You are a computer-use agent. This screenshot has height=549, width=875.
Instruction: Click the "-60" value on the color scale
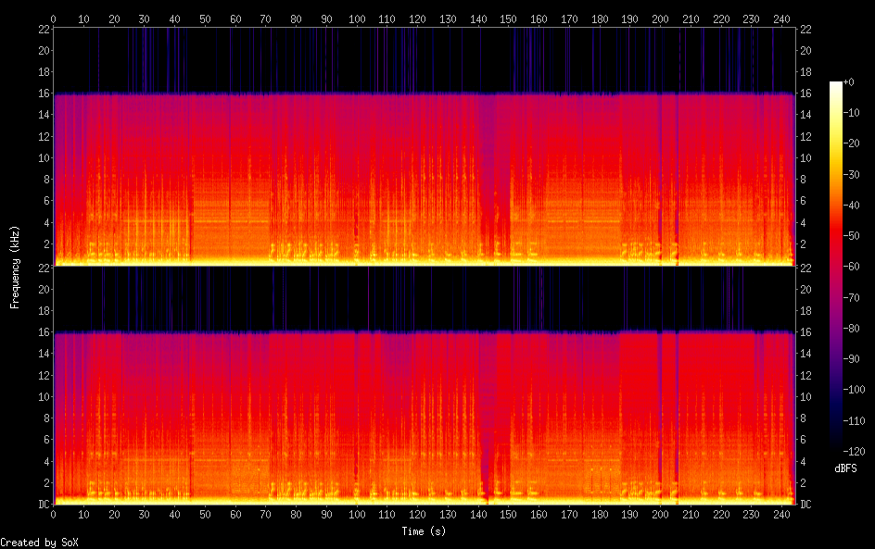[852, 267]
